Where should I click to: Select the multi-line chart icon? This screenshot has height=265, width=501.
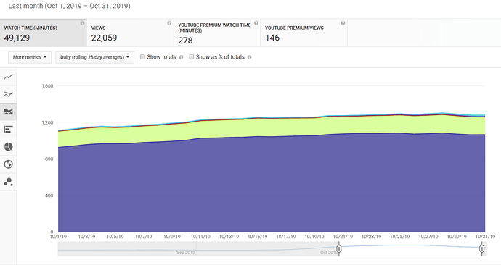(8, 94)
